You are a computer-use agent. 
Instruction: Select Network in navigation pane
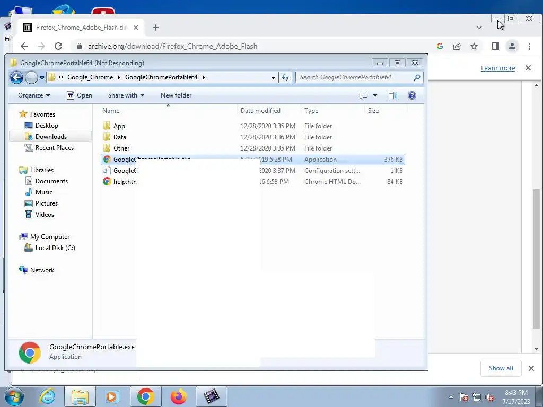(x=37, y=270)
